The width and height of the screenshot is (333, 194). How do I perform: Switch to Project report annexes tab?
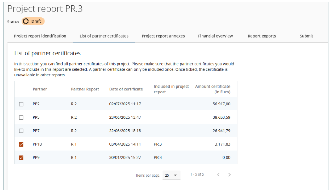point(163,36)
